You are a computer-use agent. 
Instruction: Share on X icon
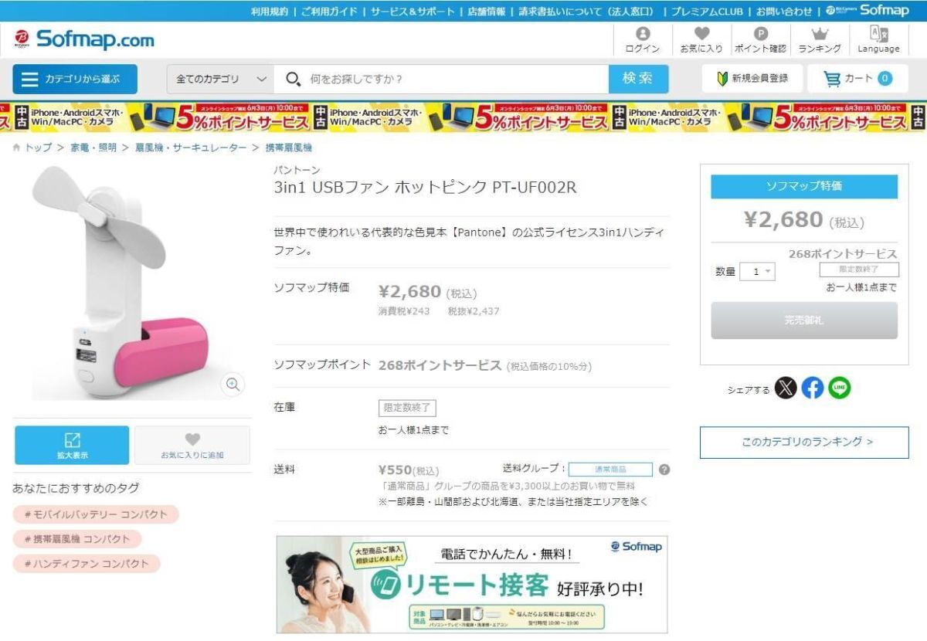pos(786,388)
